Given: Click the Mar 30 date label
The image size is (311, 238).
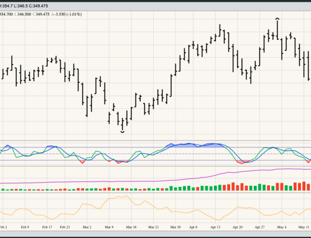Looking at the screenshot, I should (x=175, y=227).
